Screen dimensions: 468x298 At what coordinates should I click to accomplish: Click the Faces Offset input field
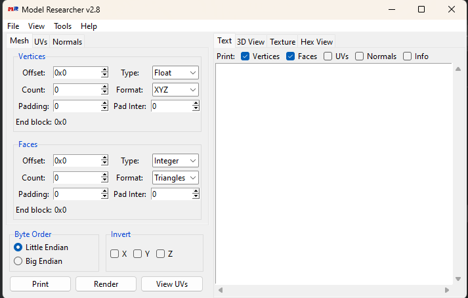coord(76,161)
